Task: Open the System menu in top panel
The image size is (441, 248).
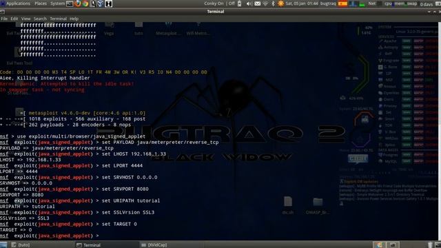Action: 57,3
